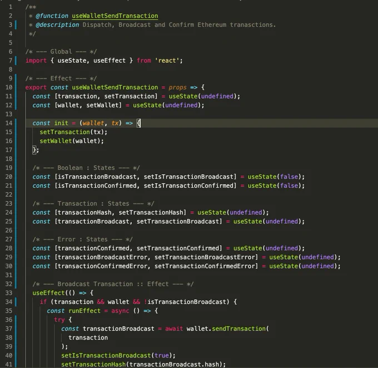Click setTransactionConfirmed on line 28

[178, 248]
